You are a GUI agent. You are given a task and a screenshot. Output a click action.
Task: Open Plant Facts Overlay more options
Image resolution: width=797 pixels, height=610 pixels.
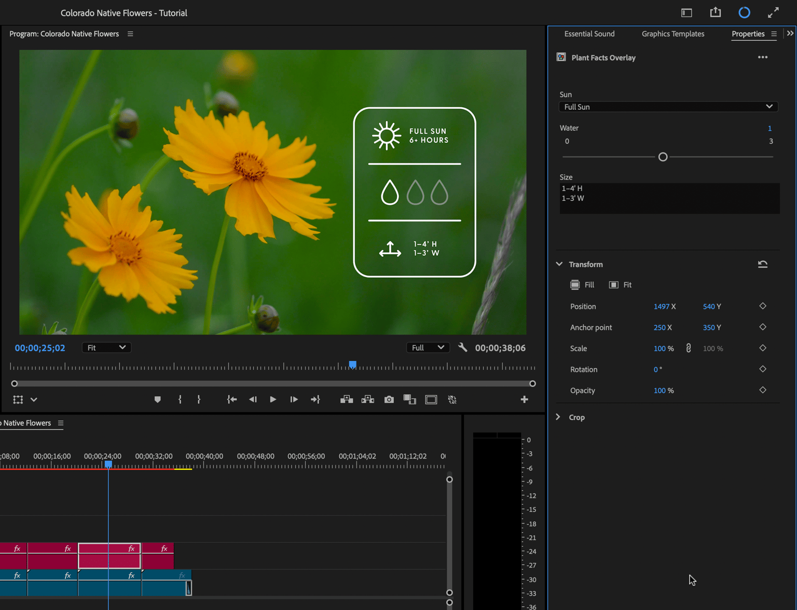pyautogui.click(x=763, y=58)
